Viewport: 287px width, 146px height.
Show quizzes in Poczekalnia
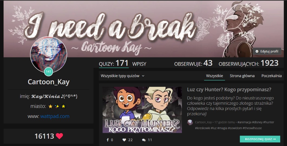click(x=272, y=76)
